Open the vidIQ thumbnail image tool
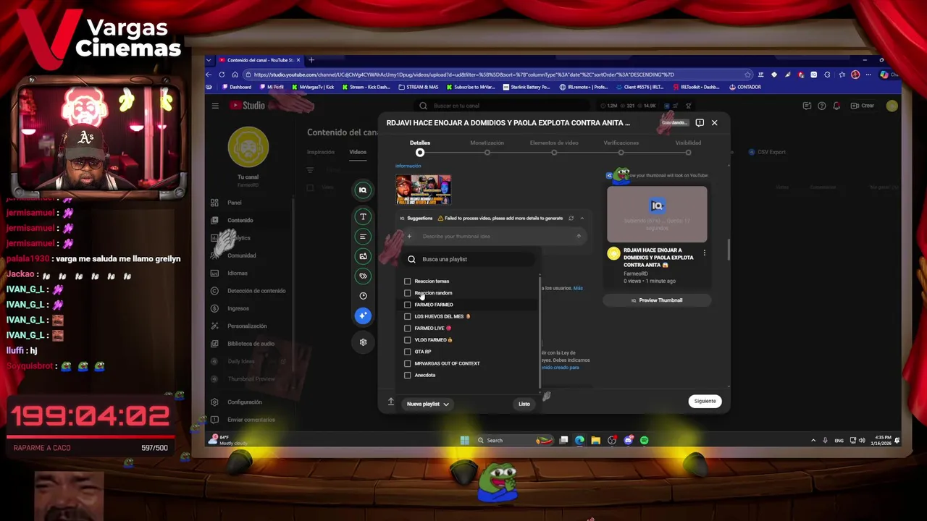The image size is (927, 521). [x=363, y=256]
